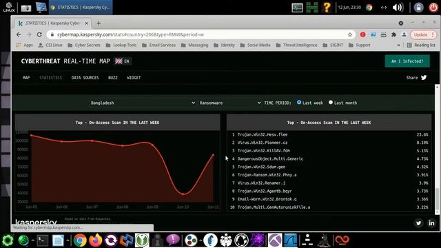Open the Cyber Secrets bookmark folder
The width and height of the screenshot is (441, 248).
84,45
